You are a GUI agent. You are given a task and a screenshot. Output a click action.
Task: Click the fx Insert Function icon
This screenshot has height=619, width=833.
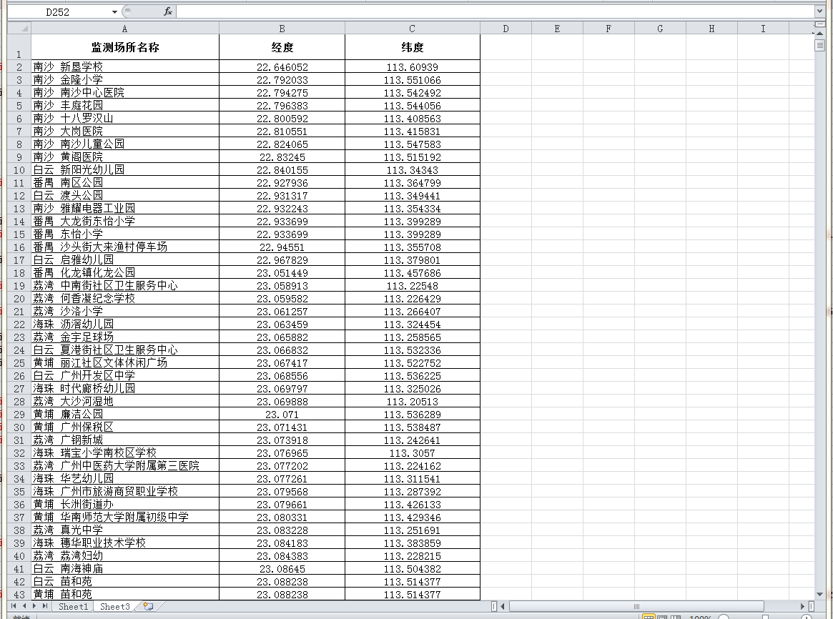tap(168, 11)
